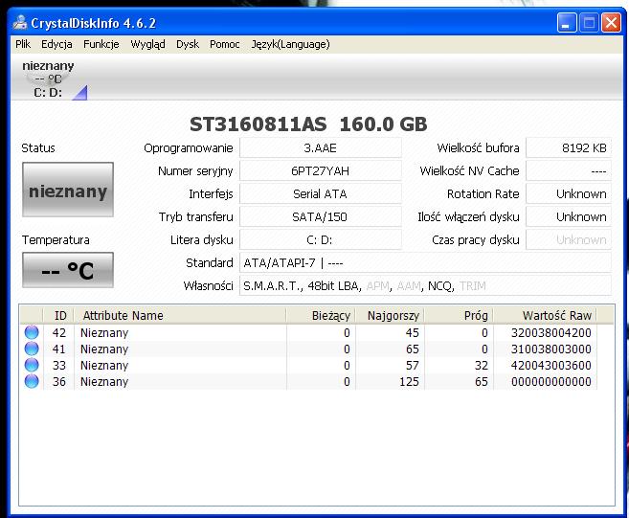Select raw value 310038003000
The image size is (629, 518).
pos(551,349)
